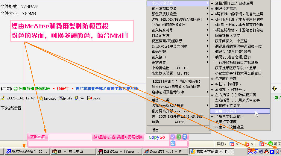Select 恢复默认设置 Alt+F10 menu item
This screenshot has height=156, width=281.
coord(178,73)
